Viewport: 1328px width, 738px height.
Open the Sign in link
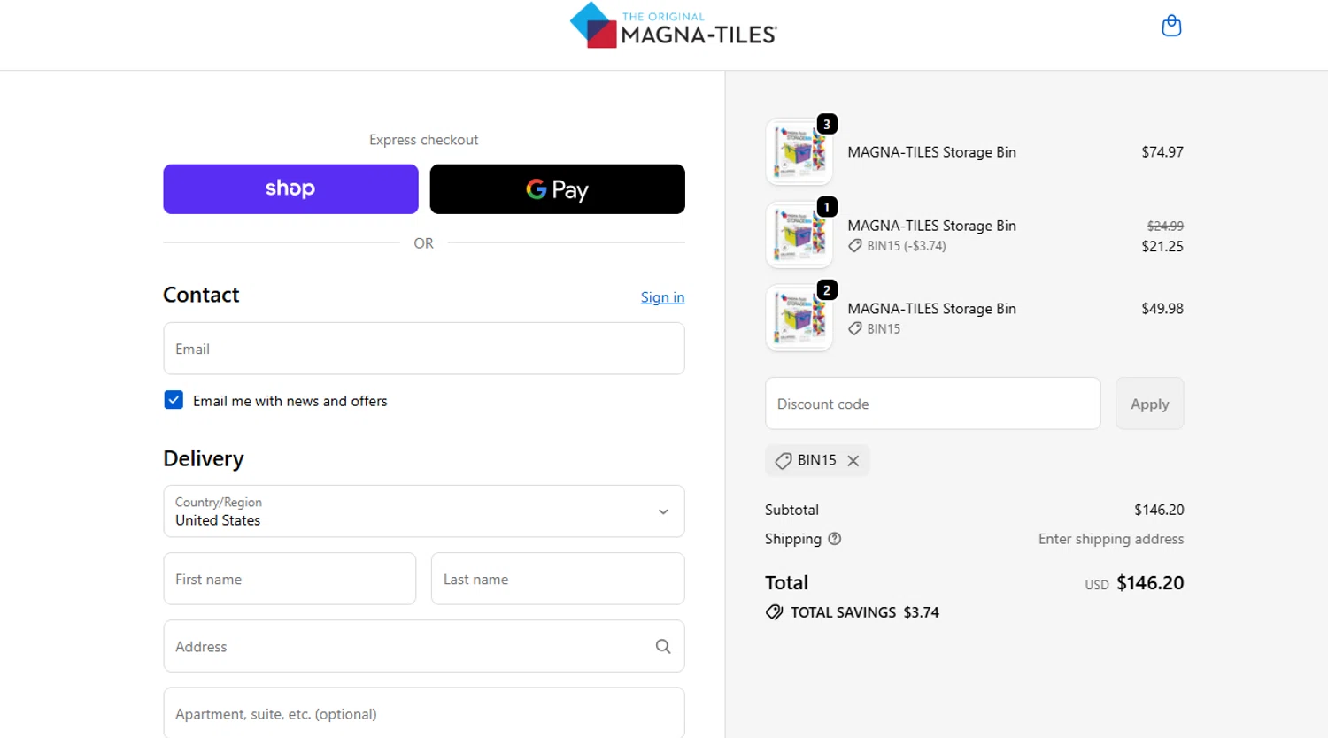click(662, 297)
